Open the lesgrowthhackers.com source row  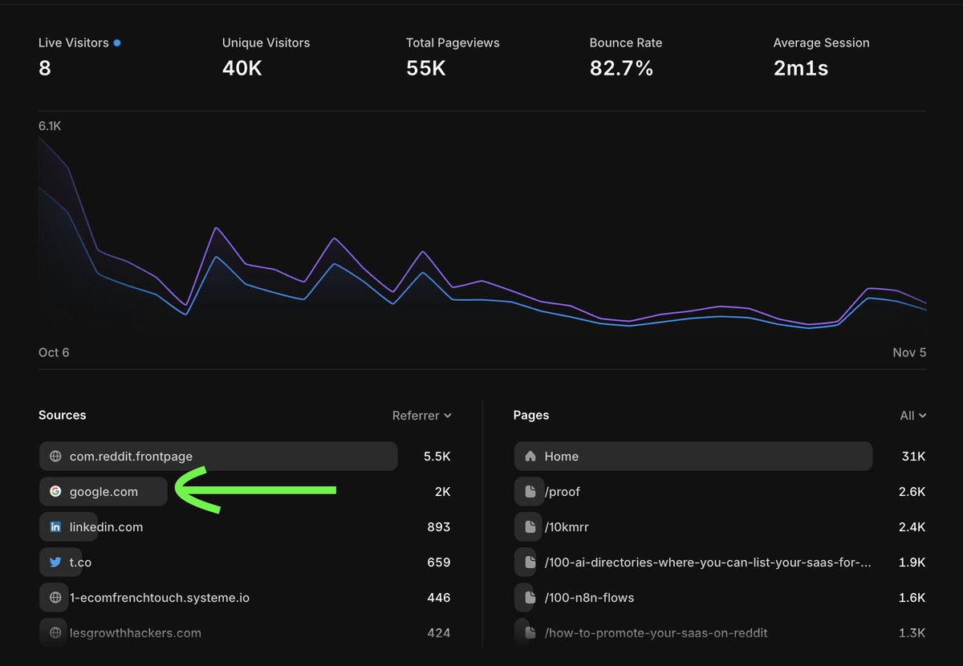135,633
